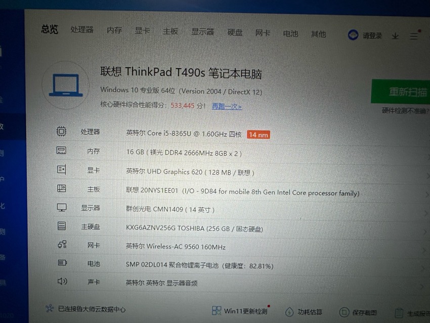Click 已连接鲁大师云数据中心 status text

pyautogui.click(x=92, y=309)
